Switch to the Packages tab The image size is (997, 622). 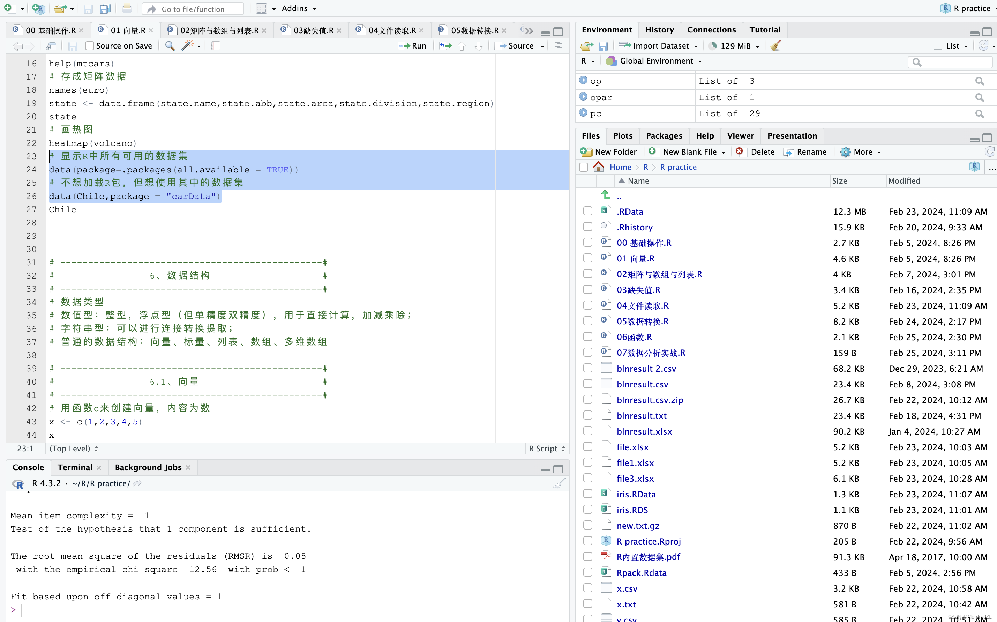[664, 136]
